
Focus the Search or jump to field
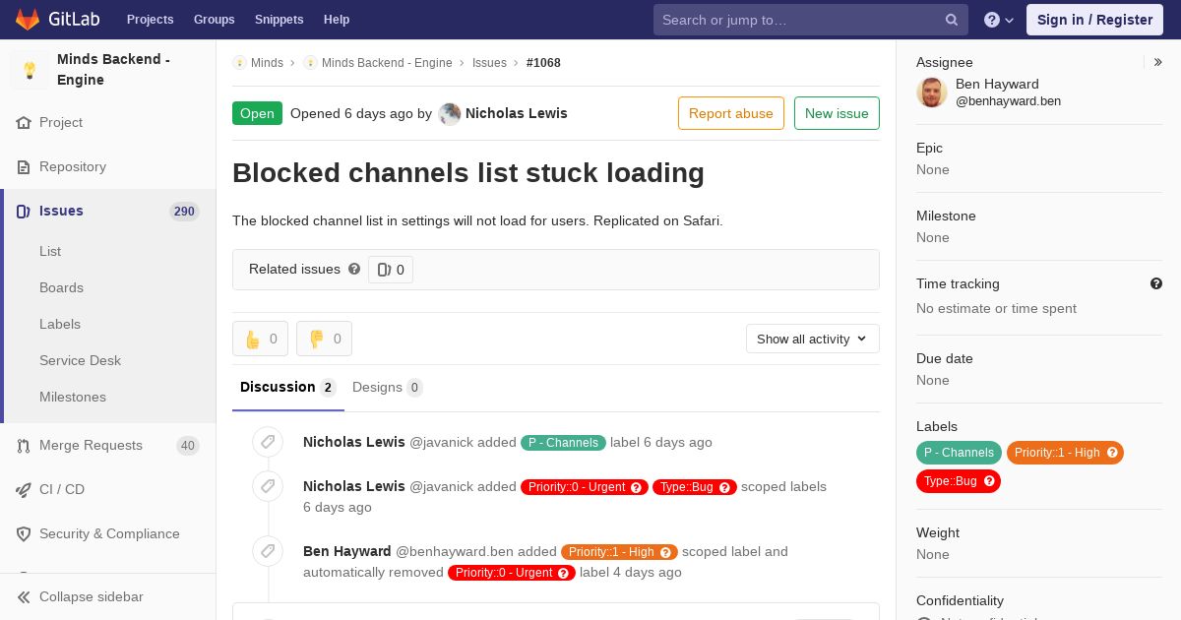[811, 20]
